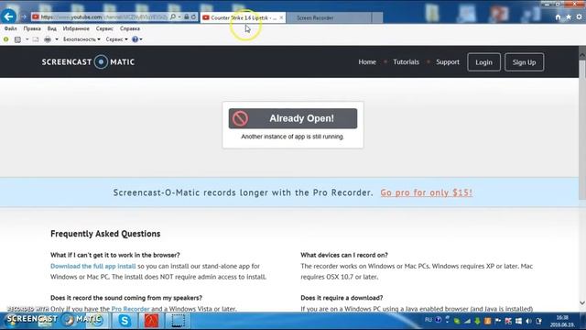586x330 pixels.
Task: Click 'Go pro for only $15!' link
Action: (427, 192)
